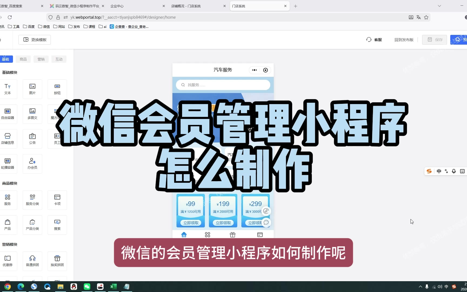Open the three-dots menu in phone preview
467x292 pixels.
tap(254, 70)
